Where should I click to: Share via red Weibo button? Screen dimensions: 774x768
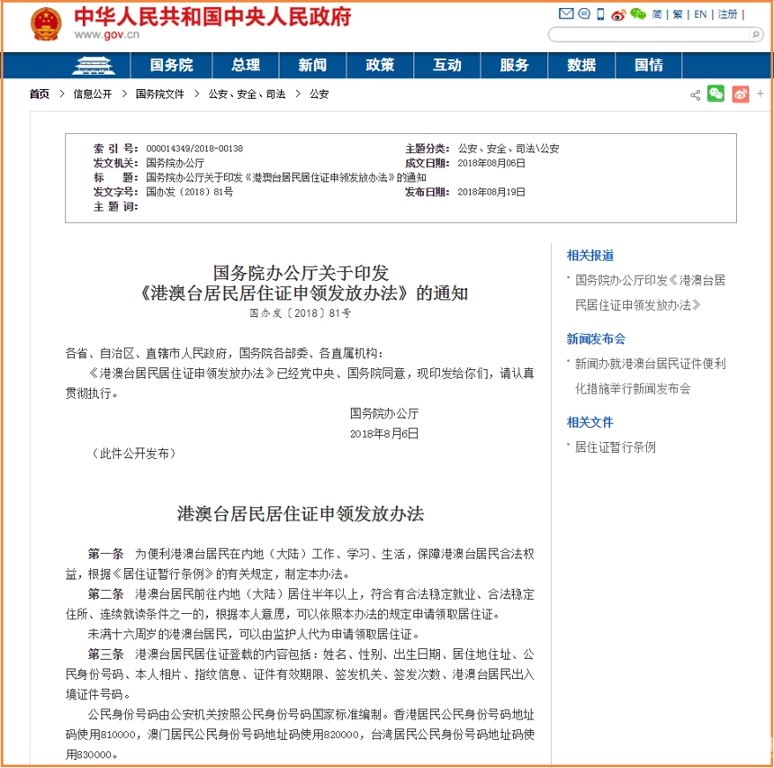tap(740, 94)
